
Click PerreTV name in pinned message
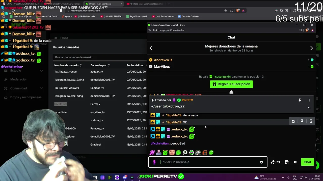(x=187, y=100)
